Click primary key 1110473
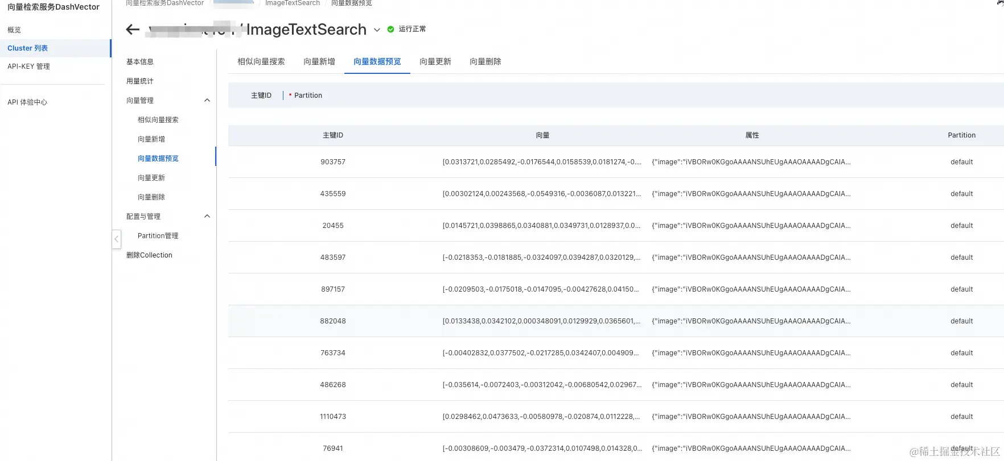1004x461 pixels. [x=333, y=417]
